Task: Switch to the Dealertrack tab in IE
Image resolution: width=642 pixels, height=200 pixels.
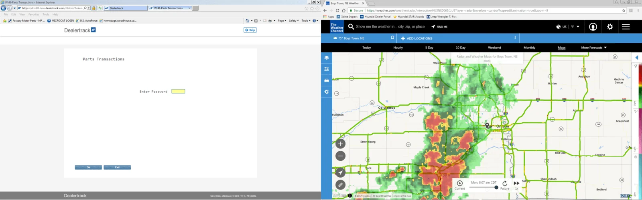Action: [x=126, y=8]
